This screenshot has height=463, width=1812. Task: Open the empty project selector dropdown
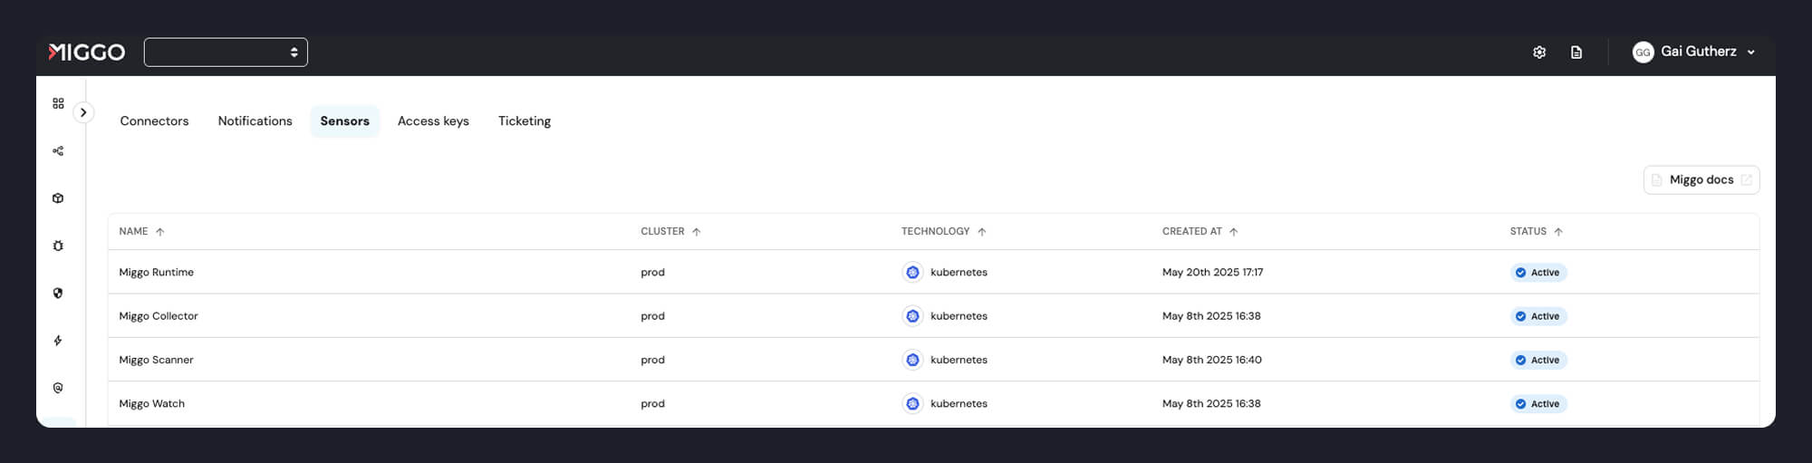tap(226, 52)
